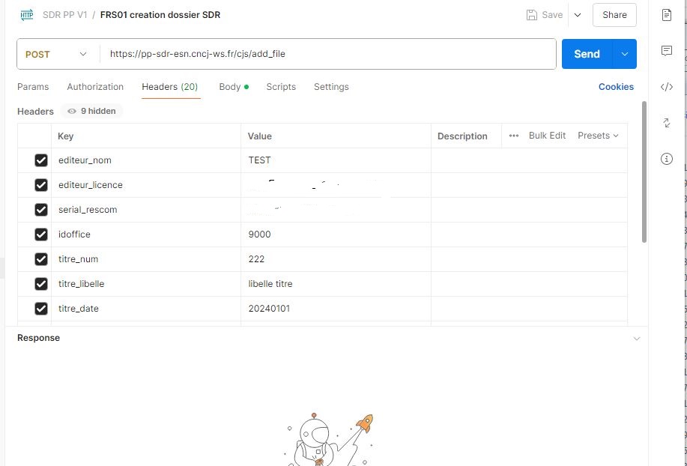This screenshot has width=687, height=466.
Task: Open the Presets dropdown
Action: coord(598,136)
